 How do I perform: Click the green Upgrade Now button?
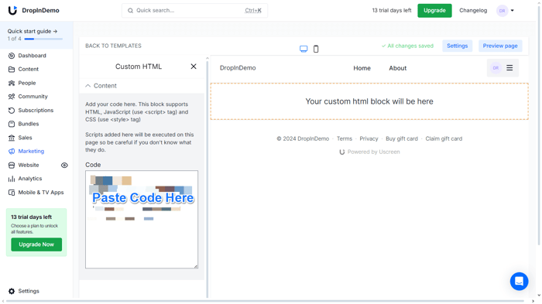(36, 244)
